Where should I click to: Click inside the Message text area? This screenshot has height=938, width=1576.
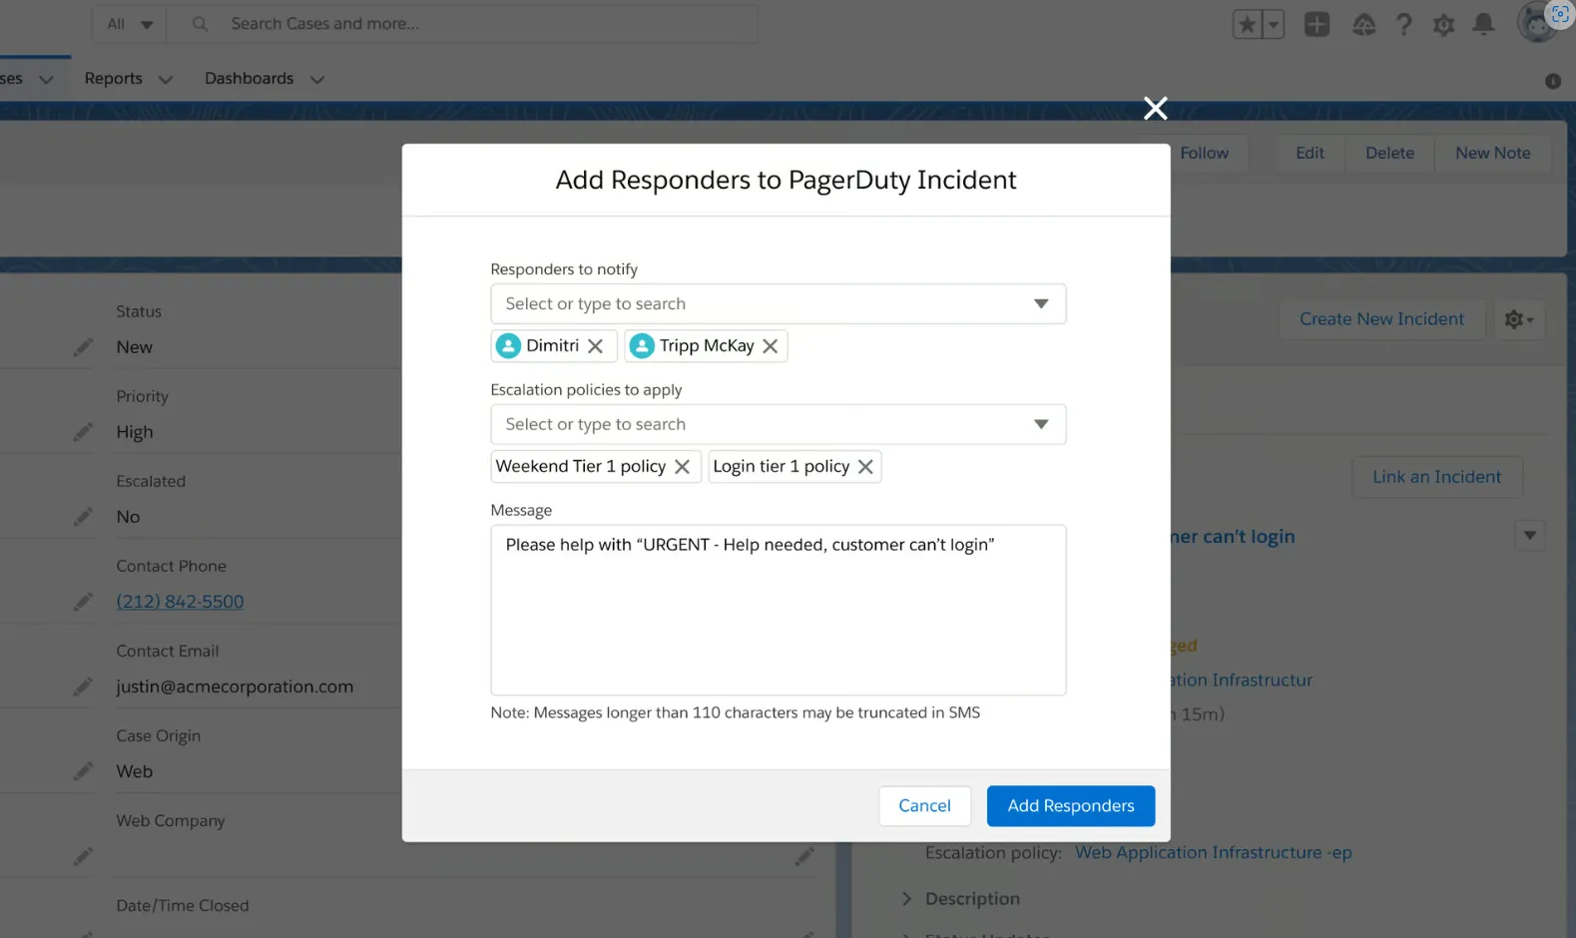[x=778, y=610]
